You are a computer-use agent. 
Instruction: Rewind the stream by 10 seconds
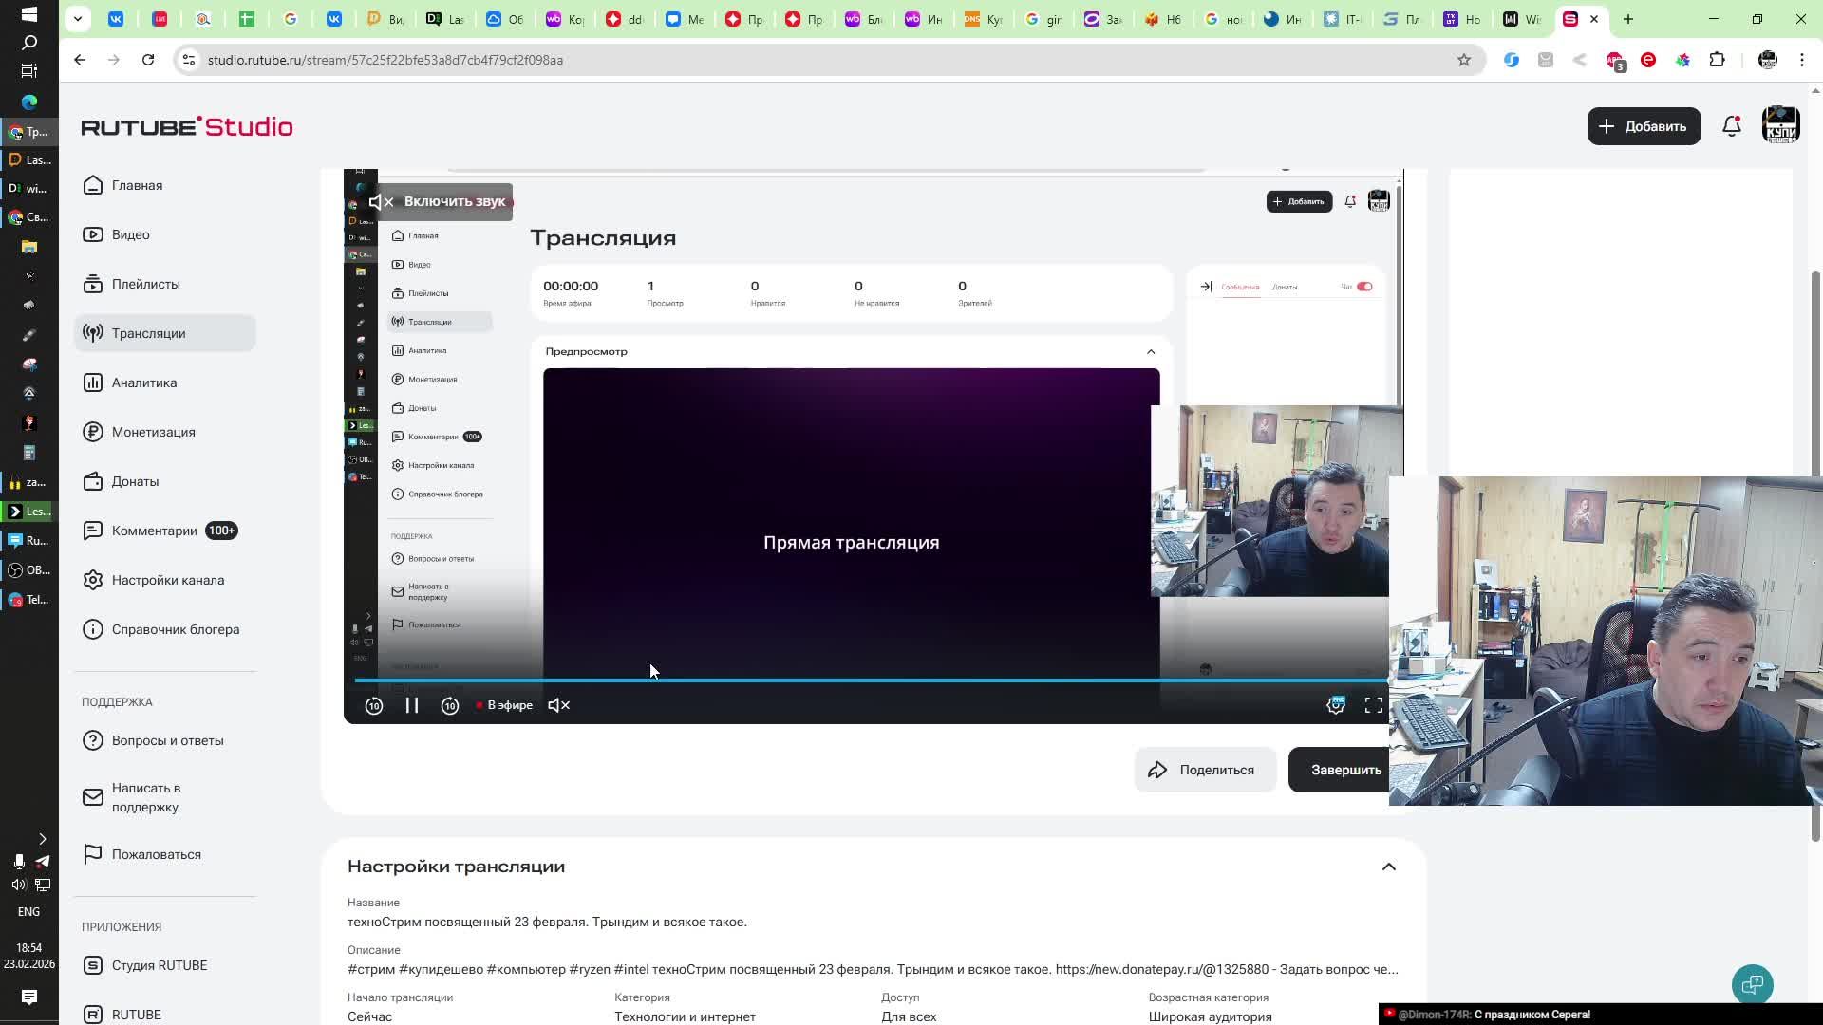374,705
